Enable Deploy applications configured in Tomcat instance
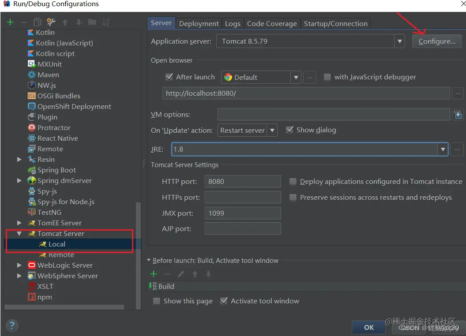 [x=293, y=182]
